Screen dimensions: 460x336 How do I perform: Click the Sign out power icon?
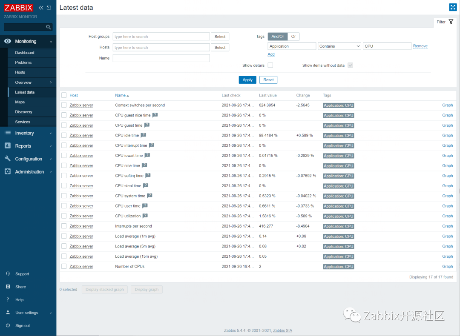click(x=8, y=325)
